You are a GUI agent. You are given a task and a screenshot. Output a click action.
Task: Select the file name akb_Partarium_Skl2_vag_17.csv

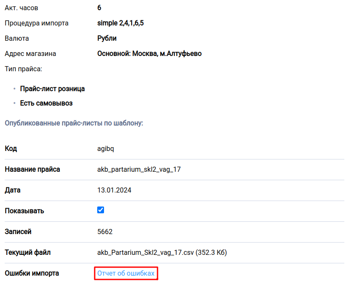[161, 252]
